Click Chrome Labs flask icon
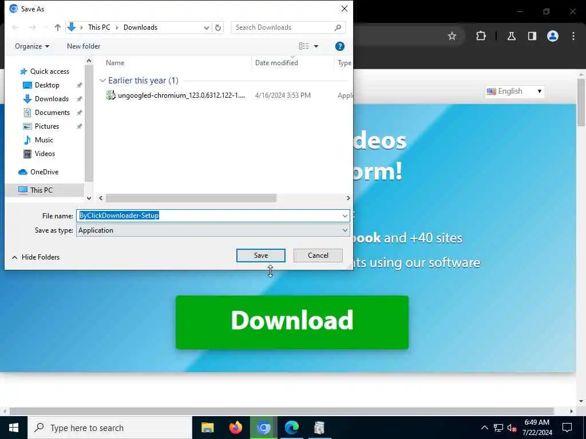 click(x=512, y=36)
